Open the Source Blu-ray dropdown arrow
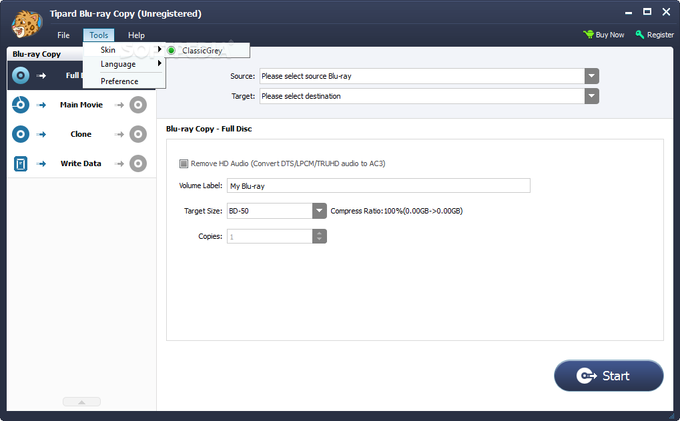 point(591,76)
